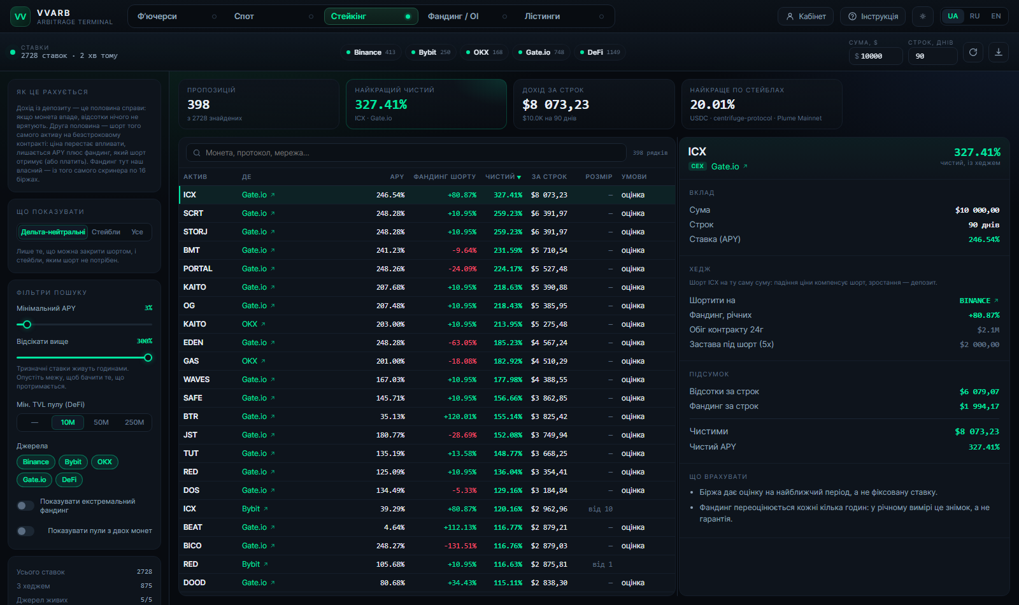This screenshot has height=605, width=1019.
Task: Click the external arrow next to Gate.io in BMT row
Action: pyautogui.click(x=273, y=250)
